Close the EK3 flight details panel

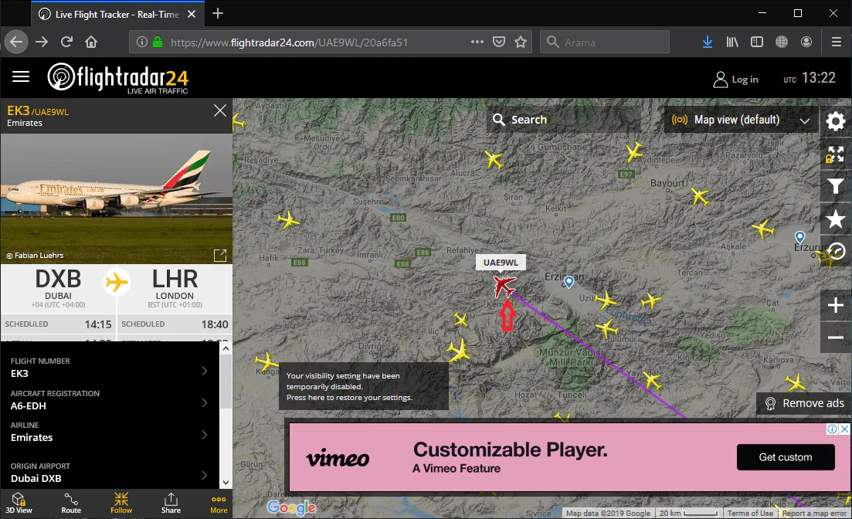220,111
